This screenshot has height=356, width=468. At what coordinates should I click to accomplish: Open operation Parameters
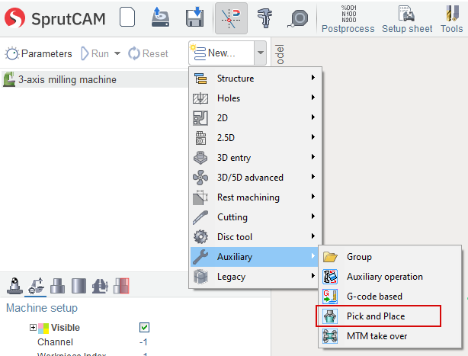[x=39, y=53]
